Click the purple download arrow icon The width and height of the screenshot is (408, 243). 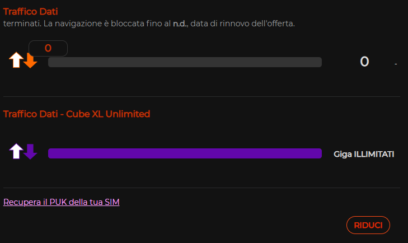click(x=30, y=152)
